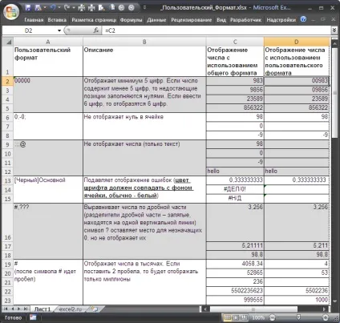Open the Name Box dropdown arrow
Viewport: 340px width, 323px height.
coord(59,30)
